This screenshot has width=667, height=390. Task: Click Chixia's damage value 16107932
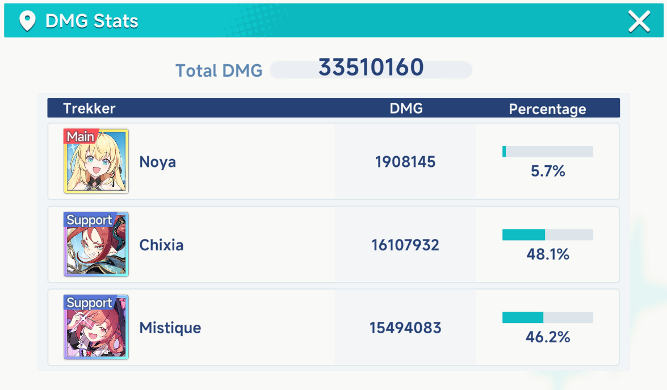(x=405, y=245)
